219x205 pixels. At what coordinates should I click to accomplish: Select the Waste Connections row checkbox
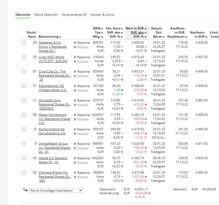point(24,115)
